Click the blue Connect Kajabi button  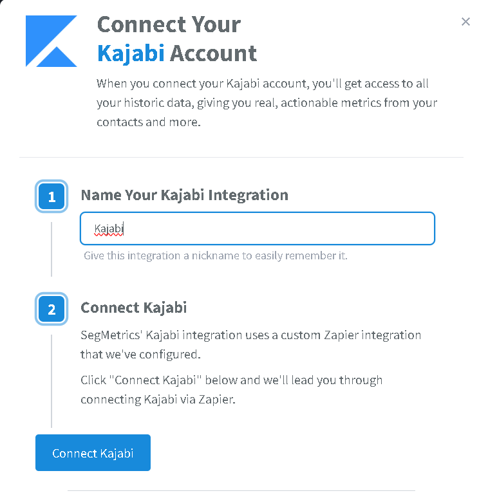click(x=93, y=452)
